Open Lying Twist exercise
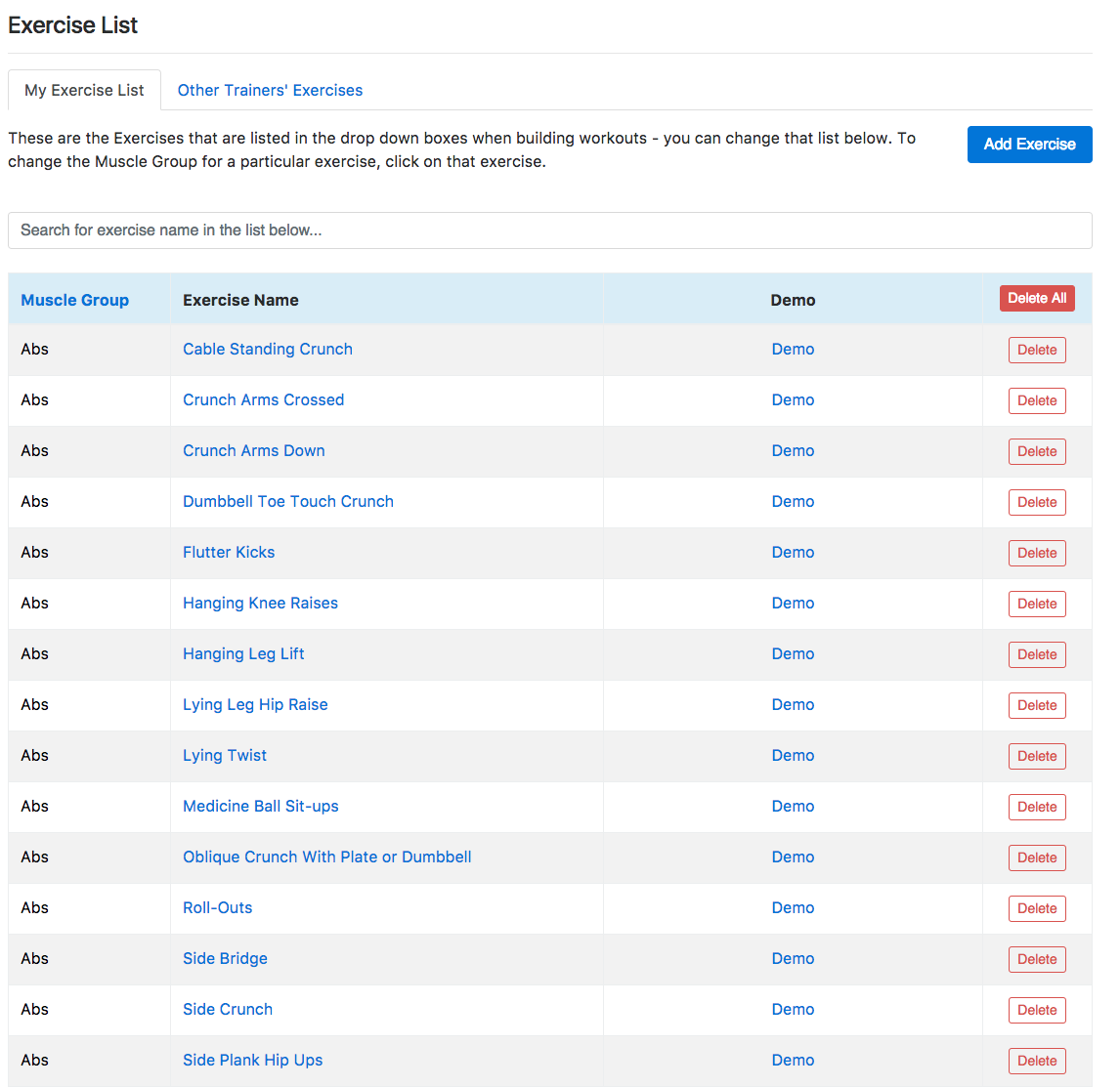 click(x=224, y=755)
